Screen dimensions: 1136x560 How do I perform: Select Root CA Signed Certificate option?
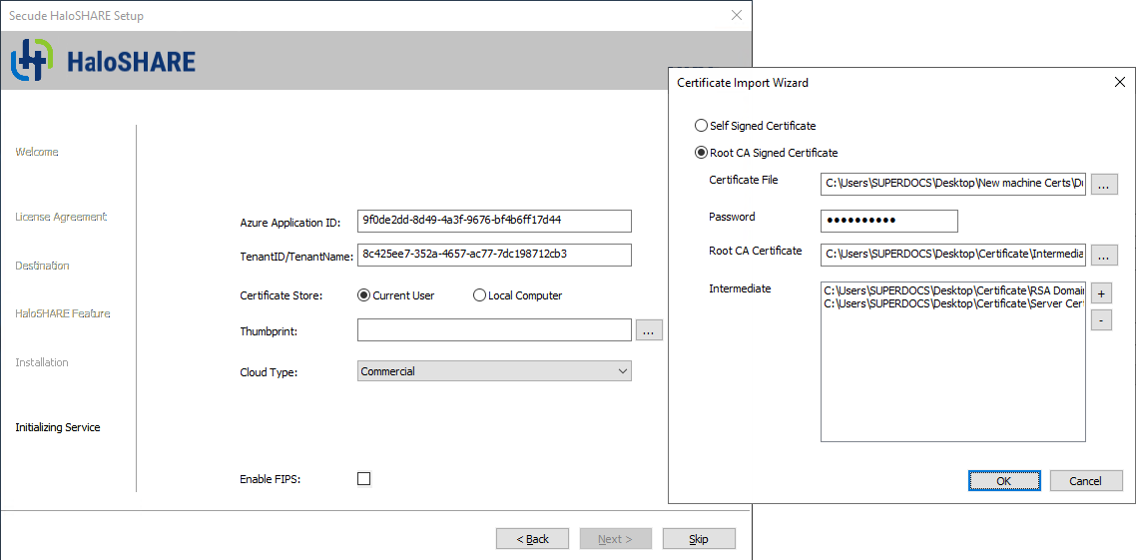[x=701, y=153]
